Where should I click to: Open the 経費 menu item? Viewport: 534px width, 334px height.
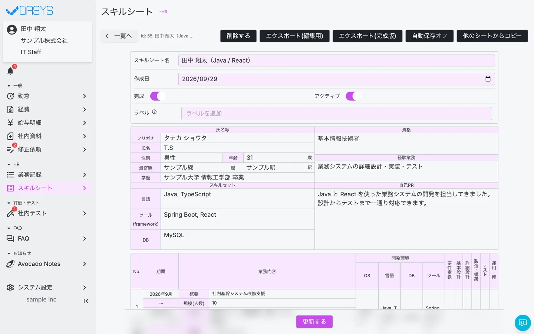tap(47, 109)
